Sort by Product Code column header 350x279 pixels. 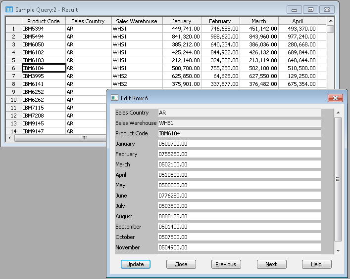(44, 21)
